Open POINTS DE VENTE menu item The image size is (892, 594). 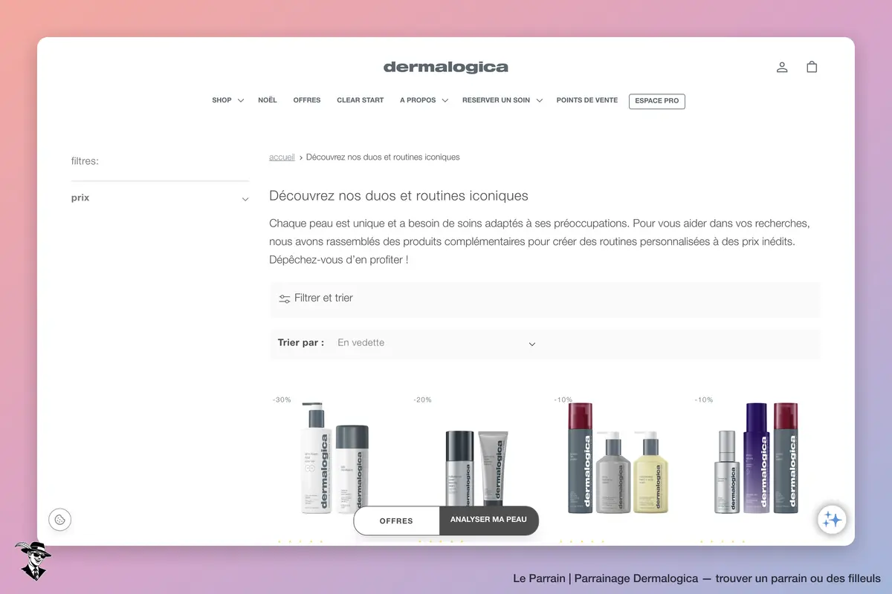pyautogui.click(x=587, y=100)
